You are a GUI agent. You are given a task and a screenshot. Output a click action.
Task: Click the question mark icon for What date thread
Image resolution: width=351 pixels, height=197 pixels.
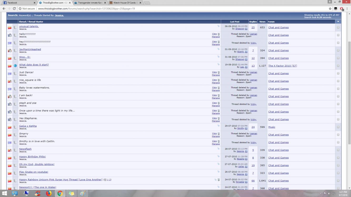click(15, 66)
